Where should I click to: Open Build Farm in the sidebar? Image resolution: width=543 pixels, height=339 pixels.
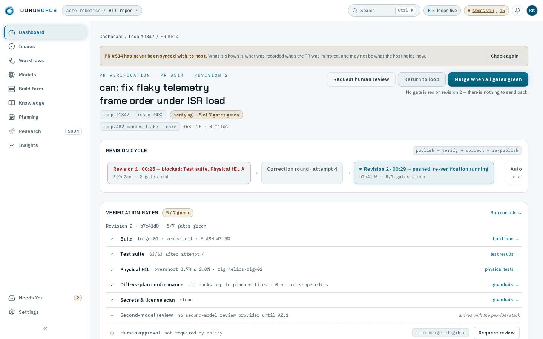[45, 89]
